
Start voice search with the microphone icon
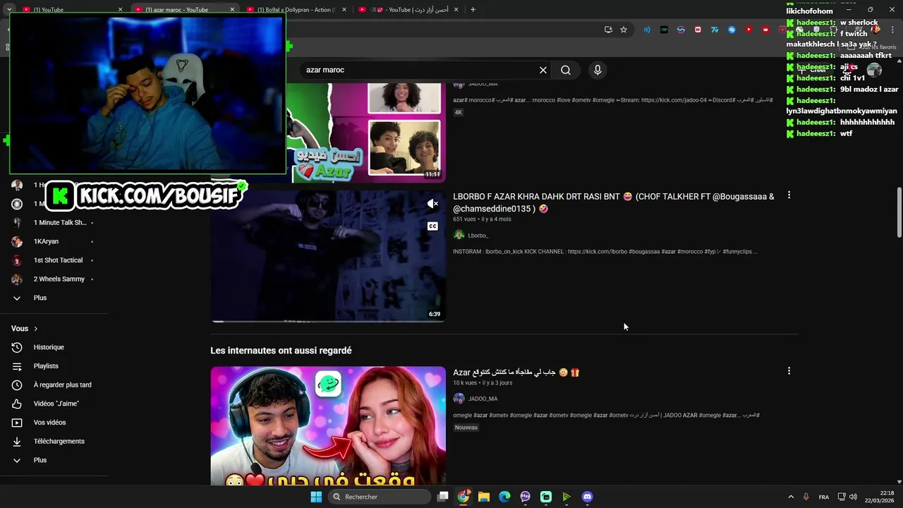coord(598,70)
